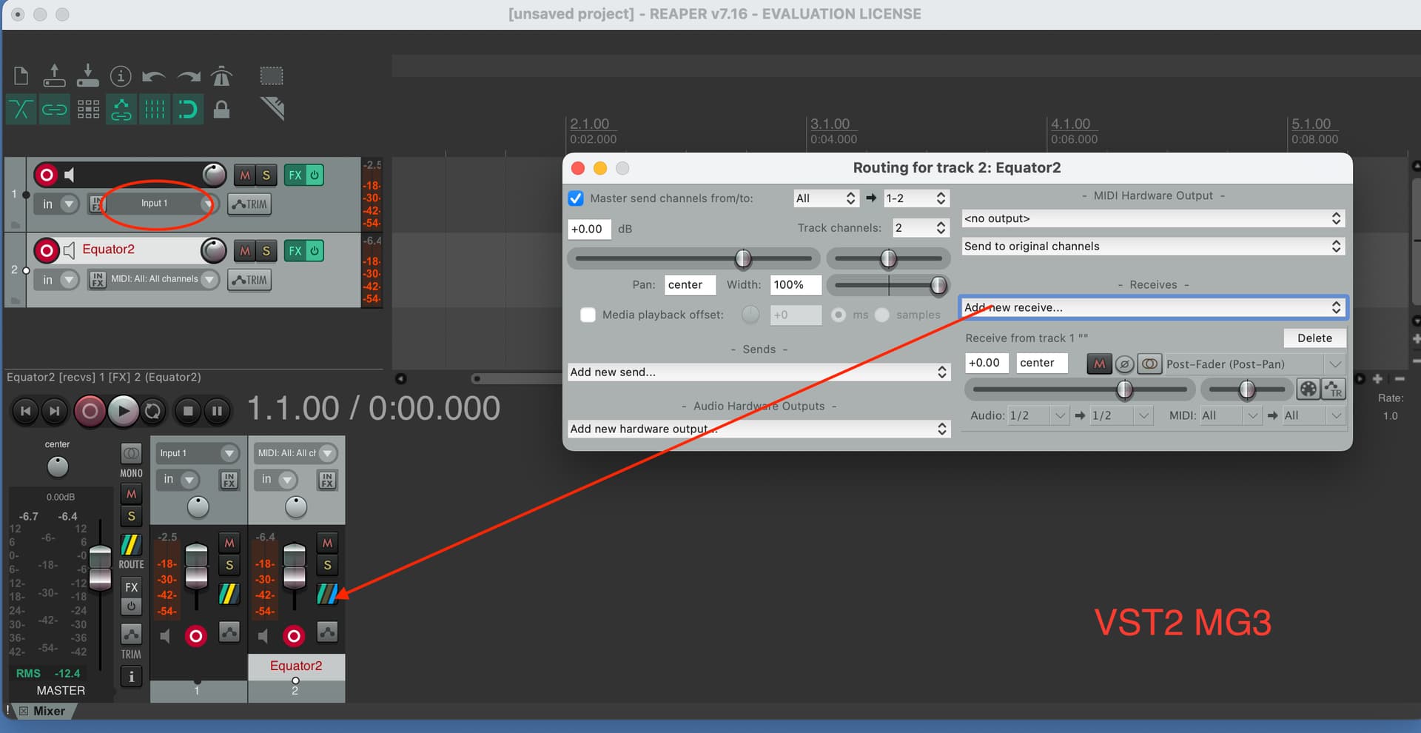Click the New Project toolbar icon
This screenshot has width=1421, height=733.
(x=21, y=76)
